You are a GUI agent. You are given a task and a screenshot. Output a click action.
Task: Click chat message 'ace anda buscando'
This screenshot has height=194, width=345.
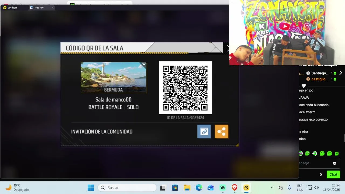(x=314, y=105)
